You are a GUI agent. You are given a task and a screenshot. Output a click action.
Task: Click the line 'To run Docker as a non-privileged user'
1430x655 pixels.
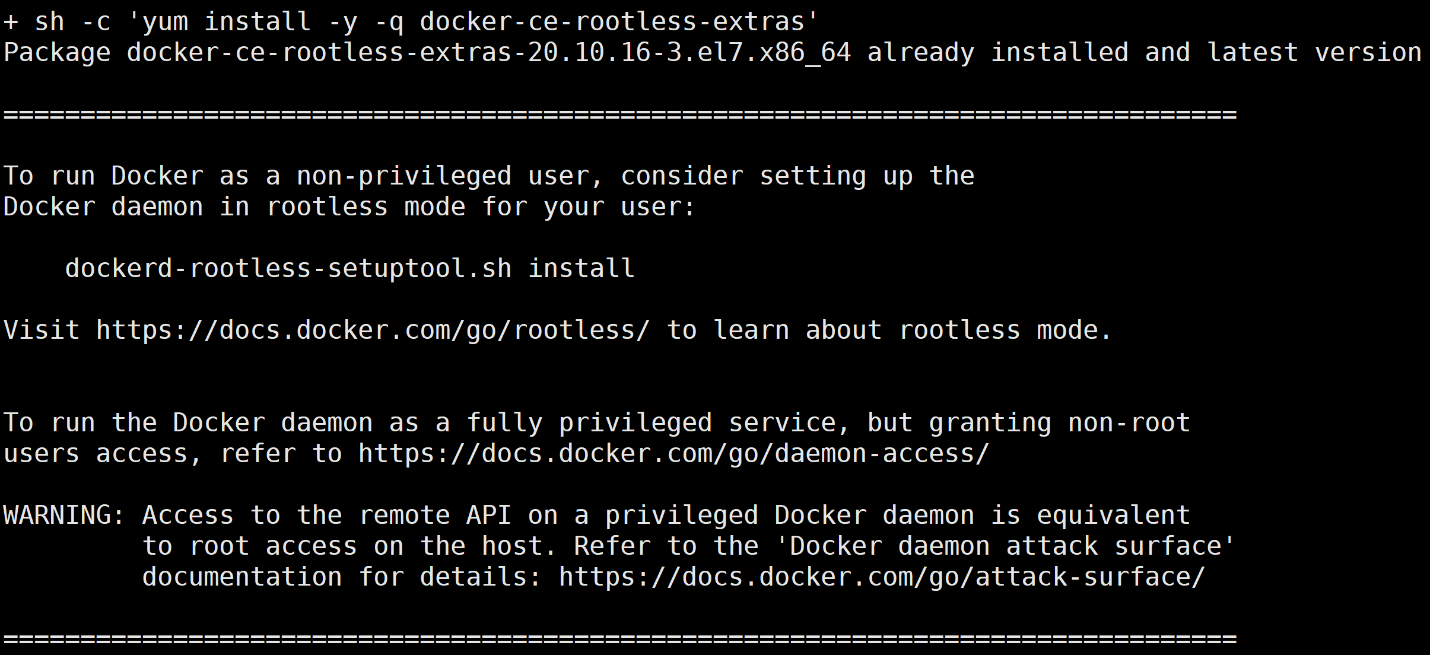[303, 176]
